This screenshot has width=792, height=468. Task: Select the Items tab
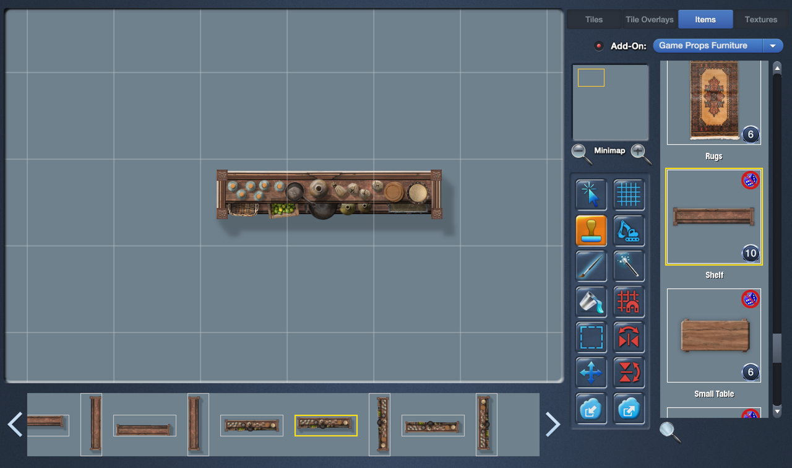click(x=705, y=19)
